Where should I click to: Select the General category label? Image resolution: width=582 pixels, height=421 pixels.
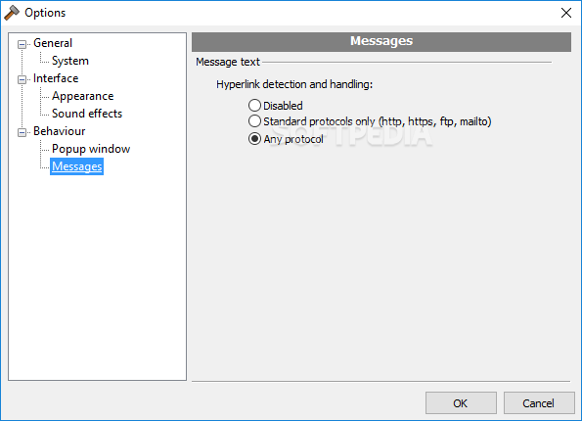53,43
